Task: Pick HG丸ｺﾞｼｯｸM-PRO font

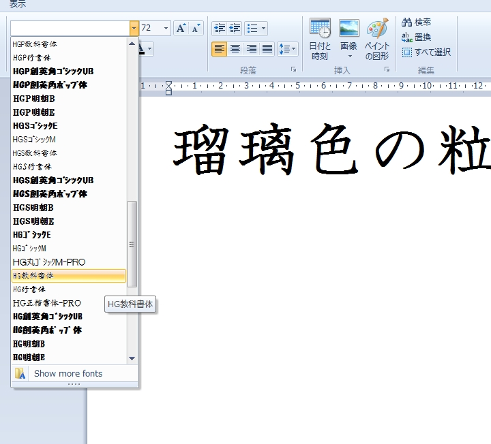Action: point(69,262)
